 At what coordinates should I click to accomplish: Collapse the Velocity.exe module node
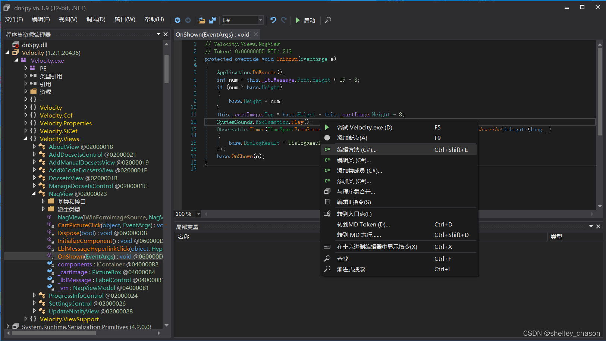pyautogui.click(x=16, y=60)
